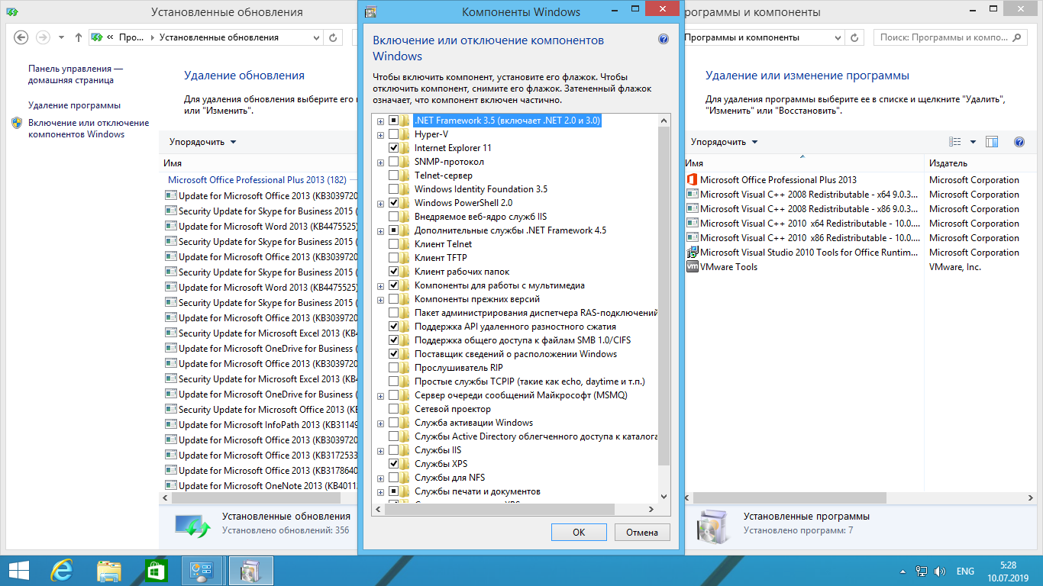1043x586 pixels.
Task: Click the Hyper-V folder icon
Action: click(x=405, y=134)
